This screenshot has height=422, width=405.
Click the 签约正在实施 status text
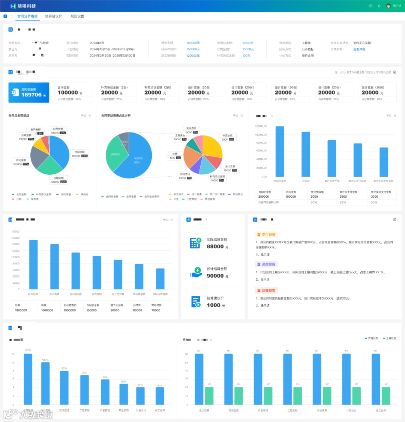click(362, 43)
